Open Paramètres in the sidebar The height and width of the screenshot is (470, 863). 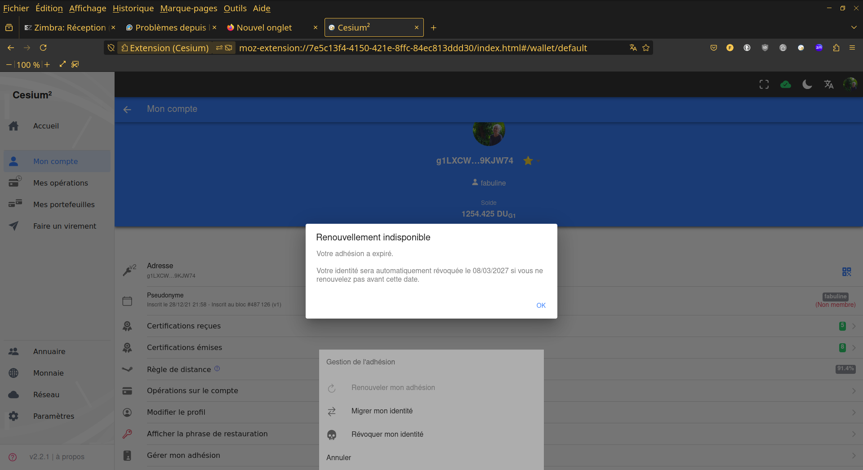pos(53,416)
